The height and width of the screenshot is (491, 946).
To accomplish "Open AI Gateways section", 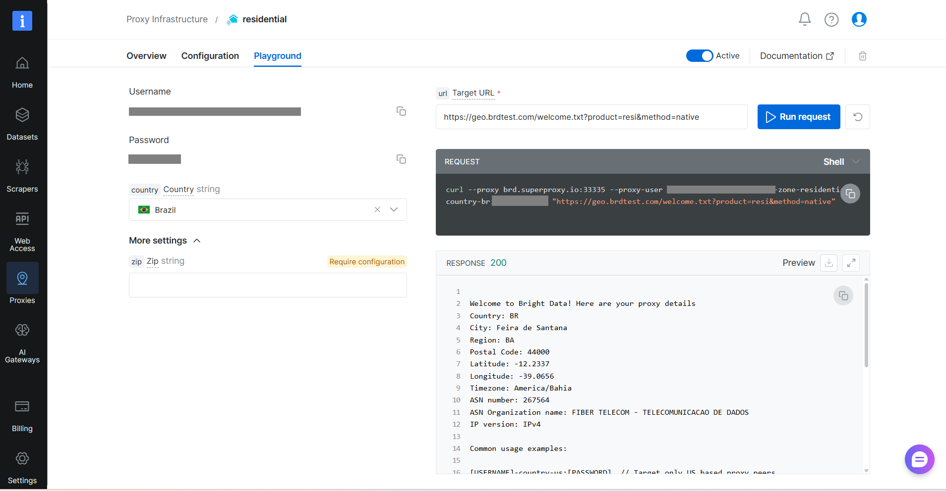I will (22, 343).
